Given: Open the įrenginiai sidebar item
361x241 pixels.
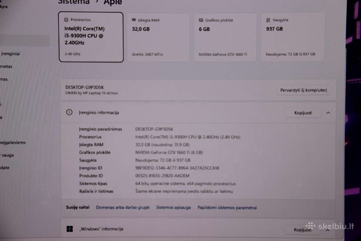Looking at the screenshot, I should (x=11, y=54).
